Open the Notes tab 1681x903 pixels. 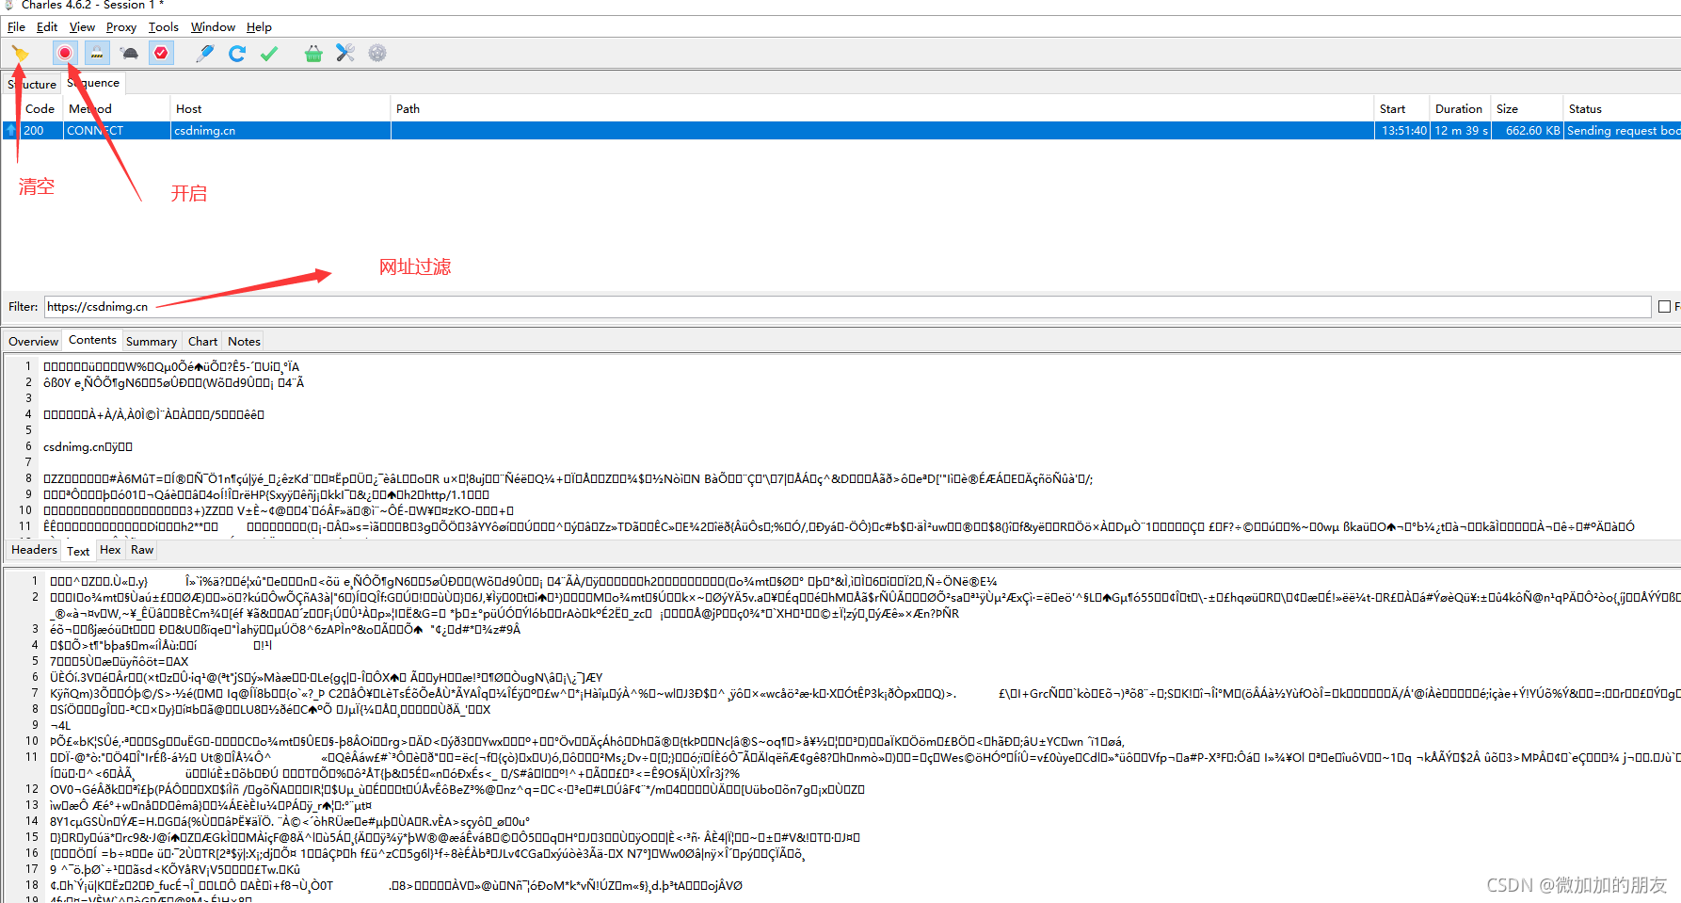pos(244,342)
